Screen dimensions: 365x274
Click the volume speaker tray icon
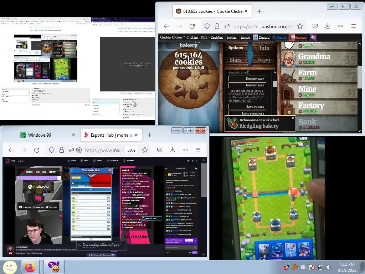click(329, 267)
